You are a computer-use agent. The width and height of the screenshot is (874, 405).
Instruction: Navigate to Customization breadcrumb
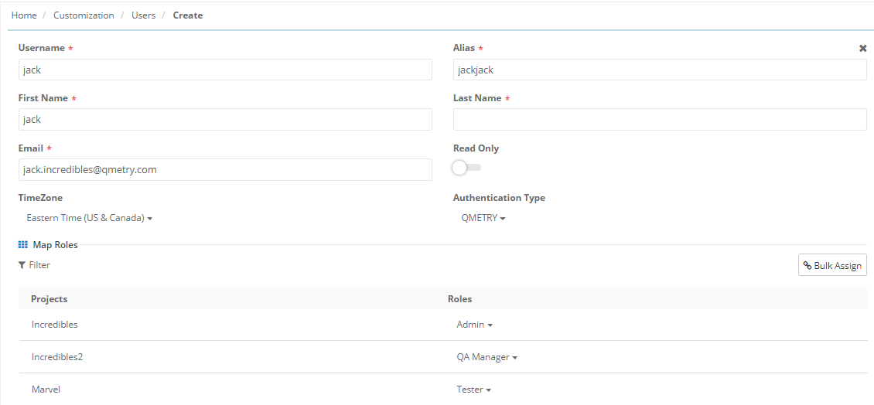point(84,15)
